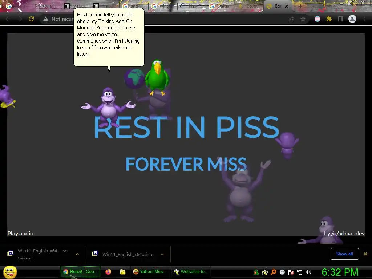Click the network tray icon

(300, 272)
